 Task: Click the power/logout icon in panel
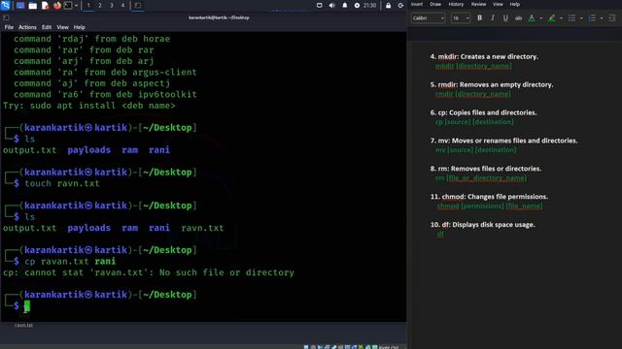(x=400, y=6)
